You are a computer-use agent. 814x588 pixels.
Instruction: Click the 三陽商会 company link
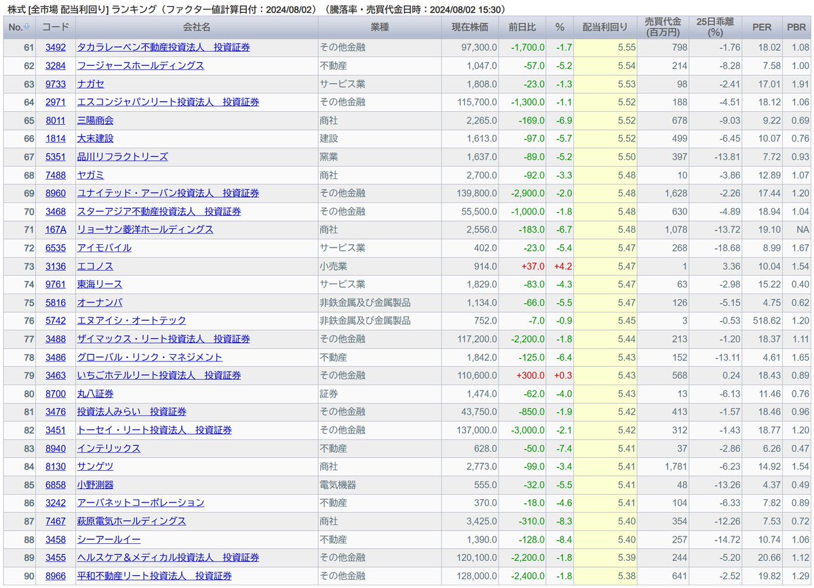pos(96,120)
